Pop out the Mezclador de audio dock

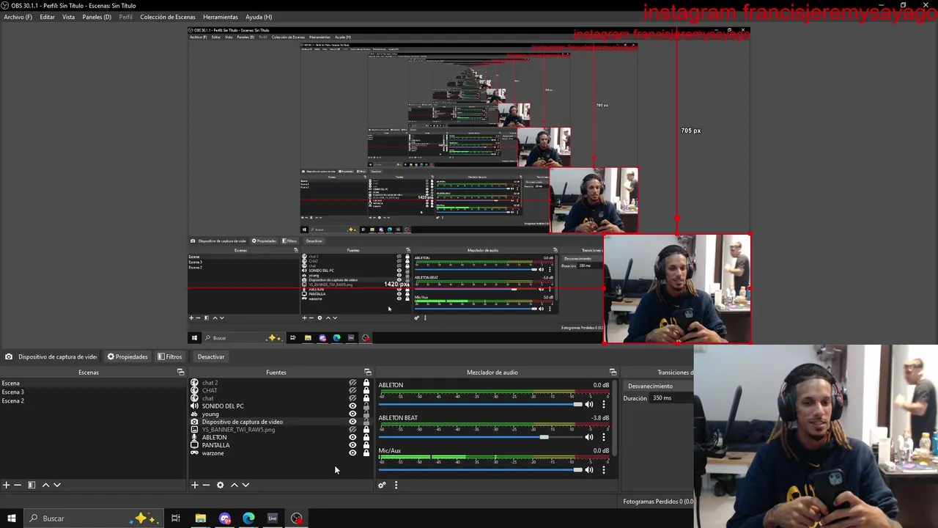pos(613,373)
